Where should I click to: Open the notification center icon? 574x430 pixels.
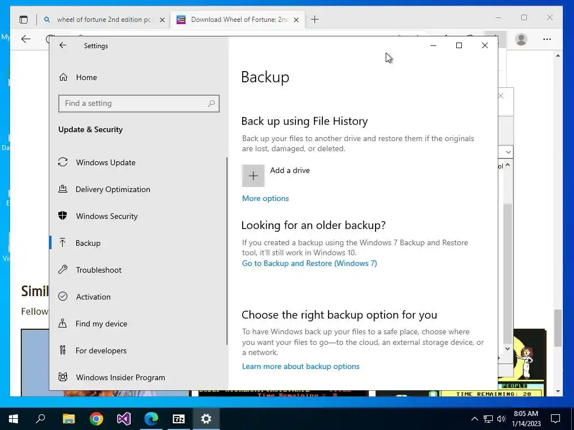[556, 419]
